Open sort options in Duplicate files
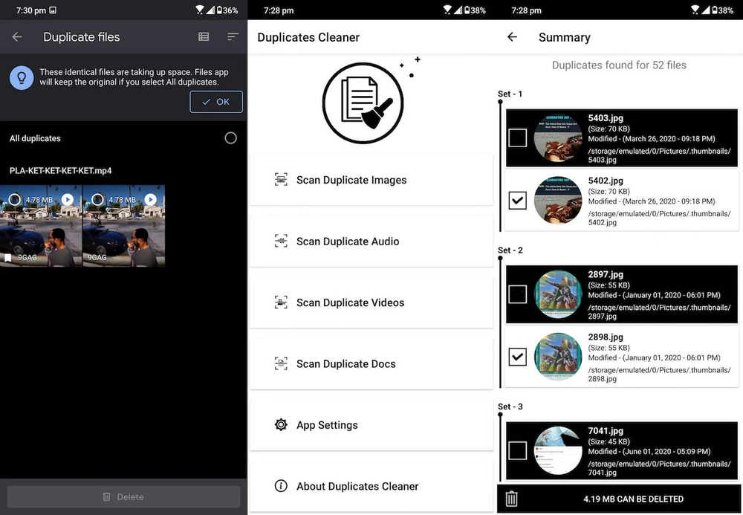Image resolution: width=743 pixels, height=515 pixels. (233, 37)
